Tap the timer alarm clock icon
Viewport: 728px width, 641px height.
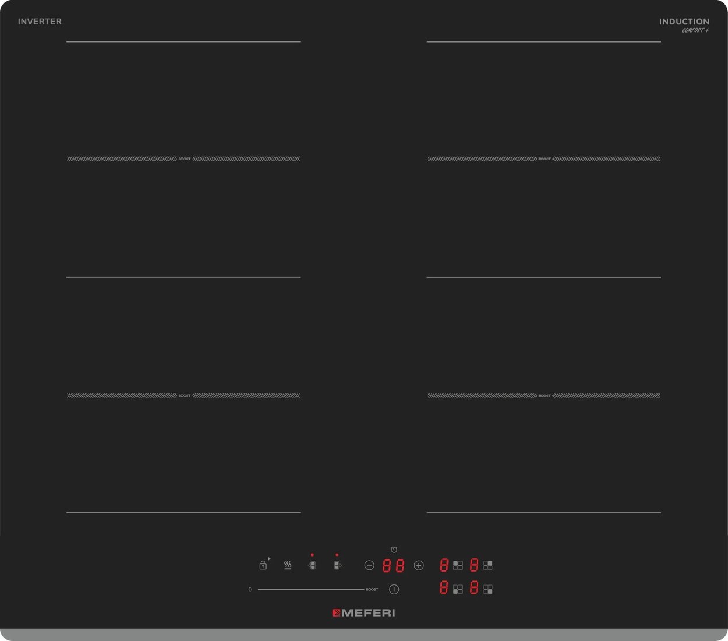coord(394,550)
